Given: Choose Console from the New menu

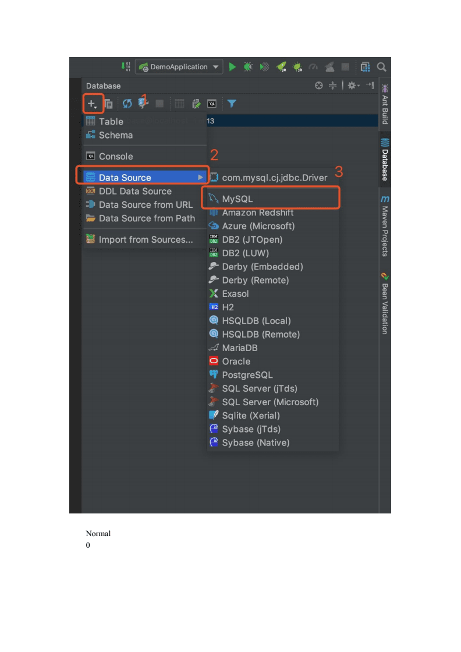Looking at the screenshot, I should [145, 157].
